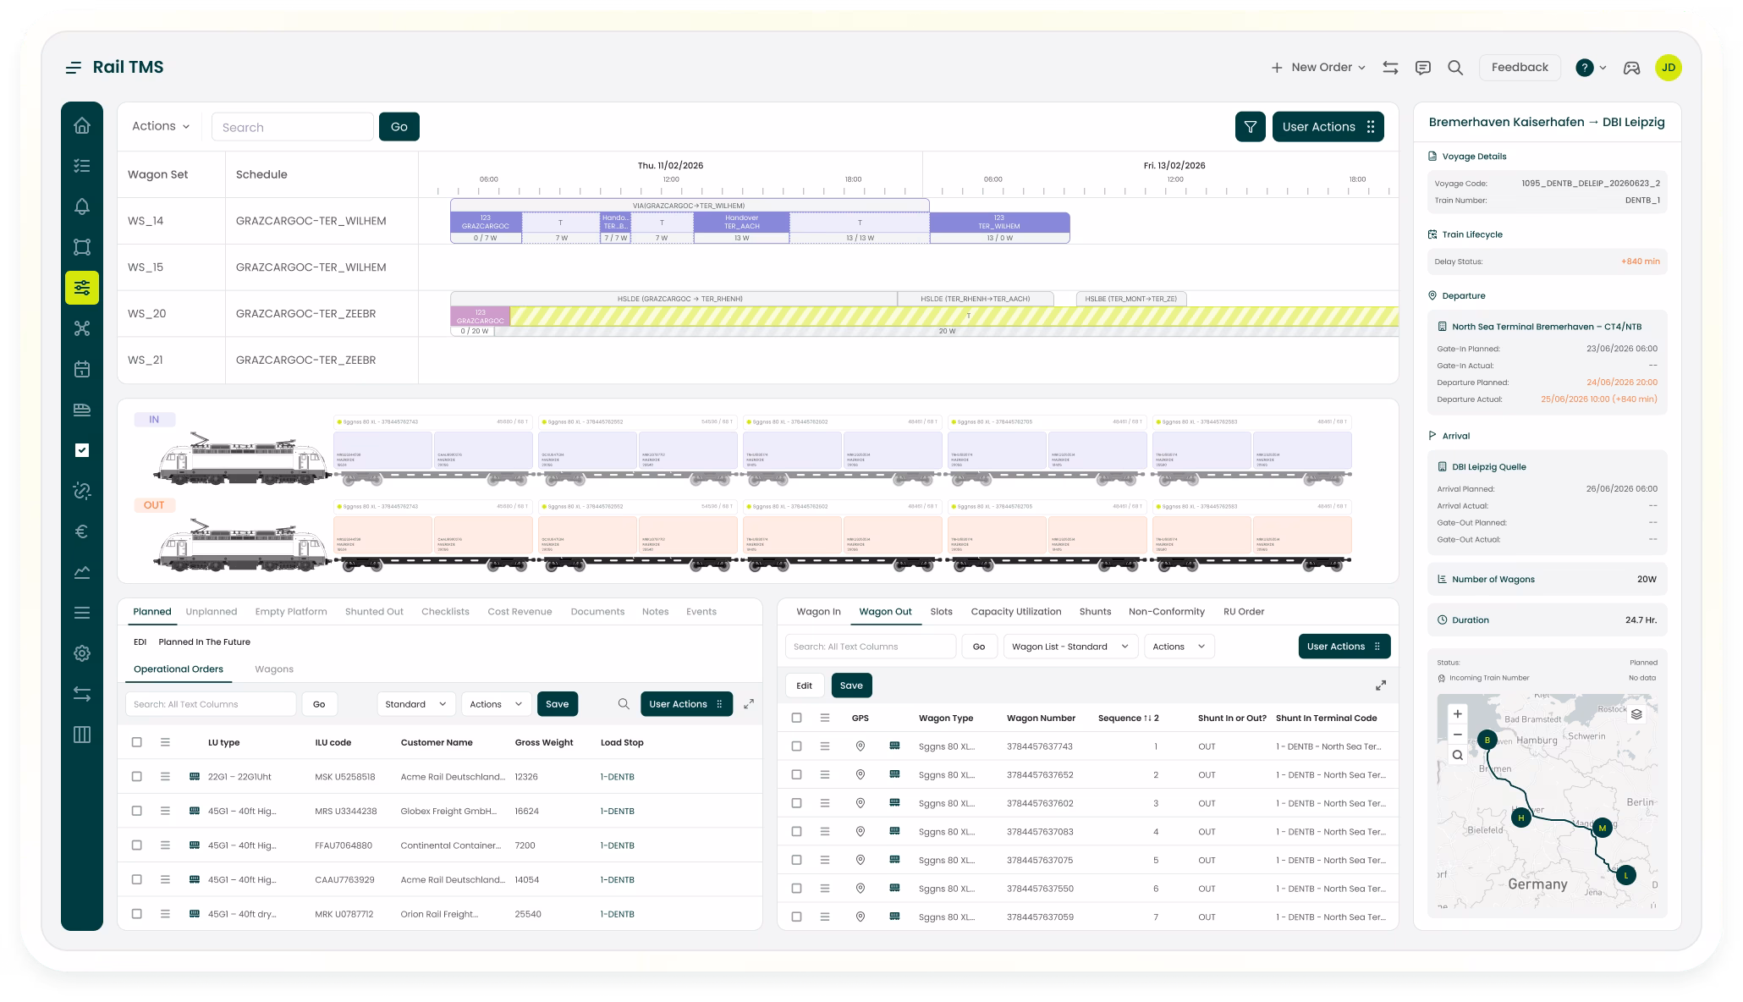This screenshot has height=1002, width=1743.
Task: Open the JD user avatar
Action: pyautogui.click(x=1669, y=68)
